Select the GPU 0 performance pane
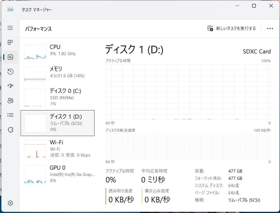The width and height of the screenshot is (280, 213). pos(57,174)
